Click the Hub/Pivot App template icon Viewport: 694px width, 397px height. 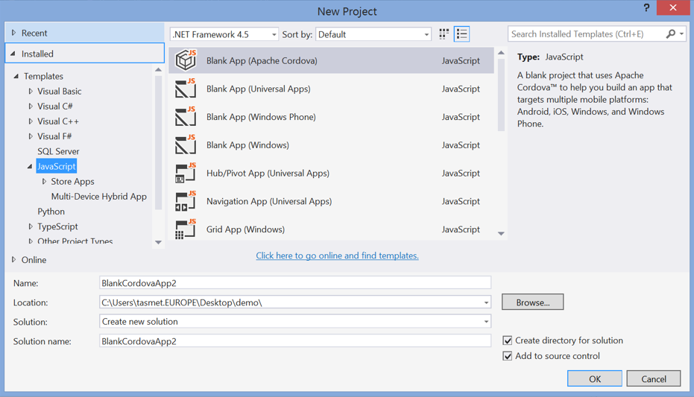[x=186, y=173]
